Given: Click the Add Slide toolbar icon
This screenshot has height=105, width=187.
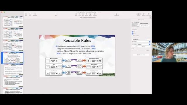Looking at the screenshot, I should 35,14.
